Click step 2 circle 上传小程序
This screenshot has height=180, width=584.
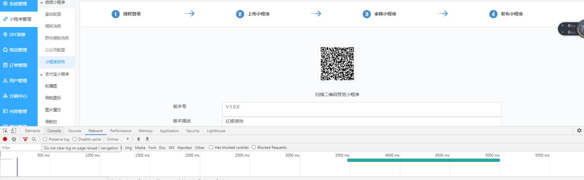pyautogui.click(x=240, y=14)
